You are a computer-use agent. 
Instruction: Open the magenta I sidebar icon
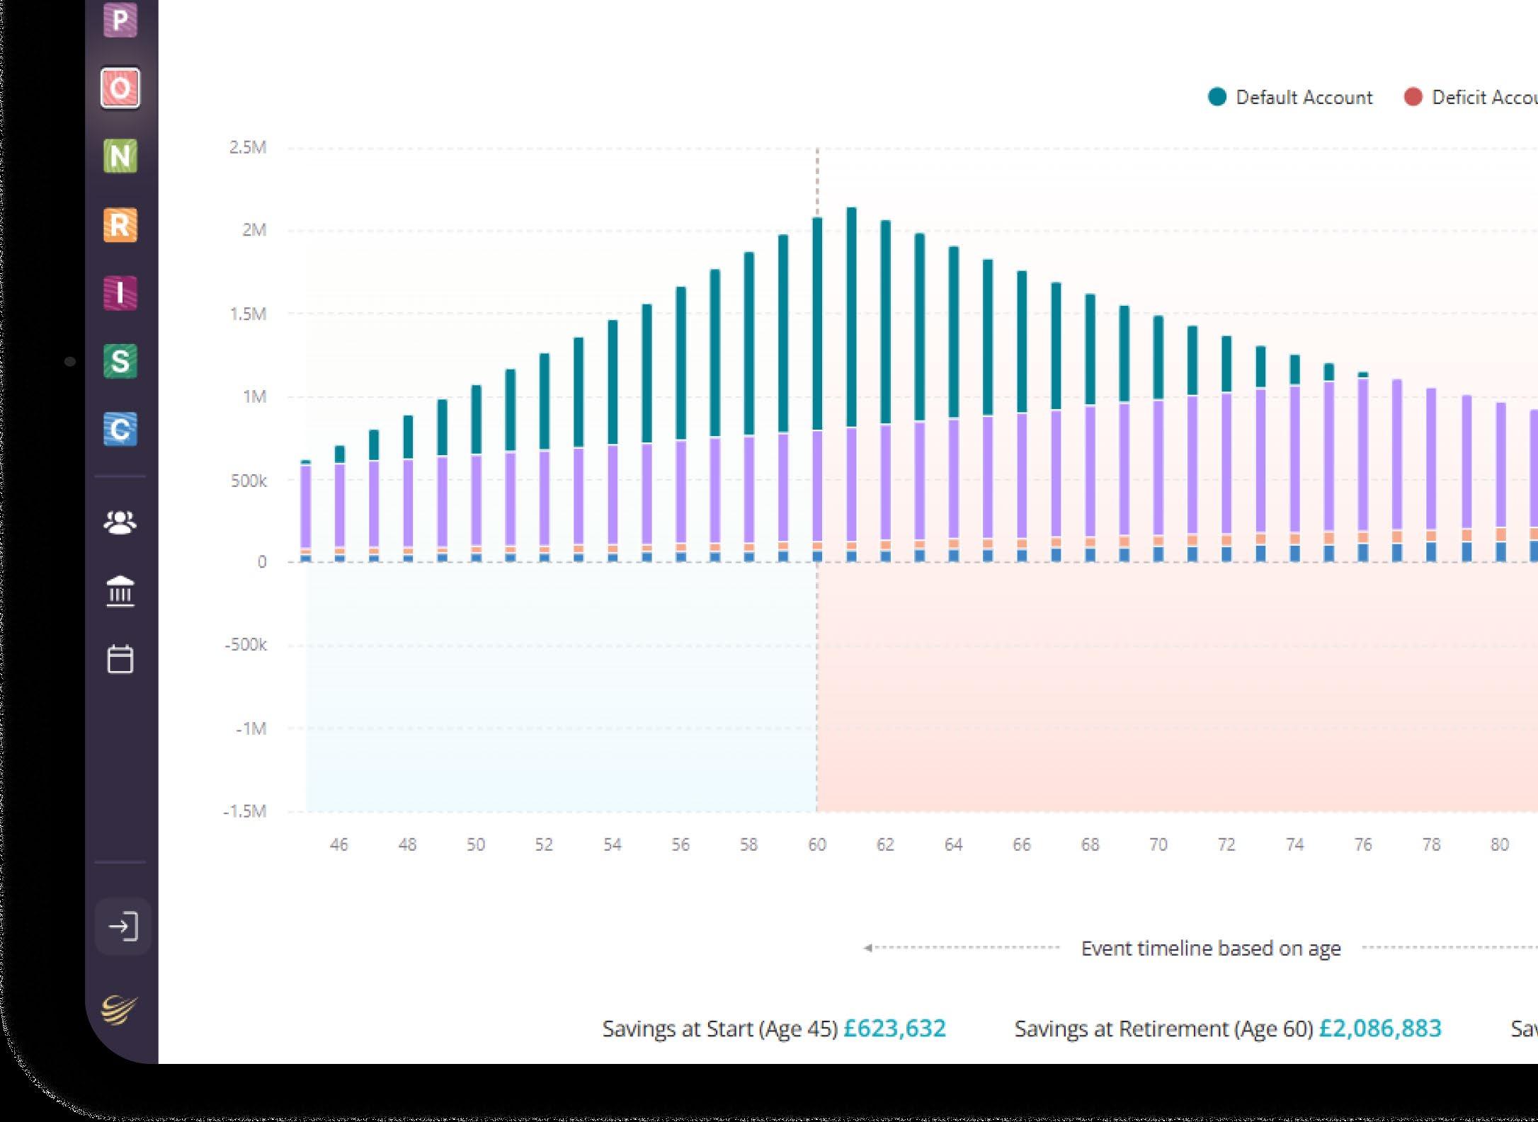(120, 293)
